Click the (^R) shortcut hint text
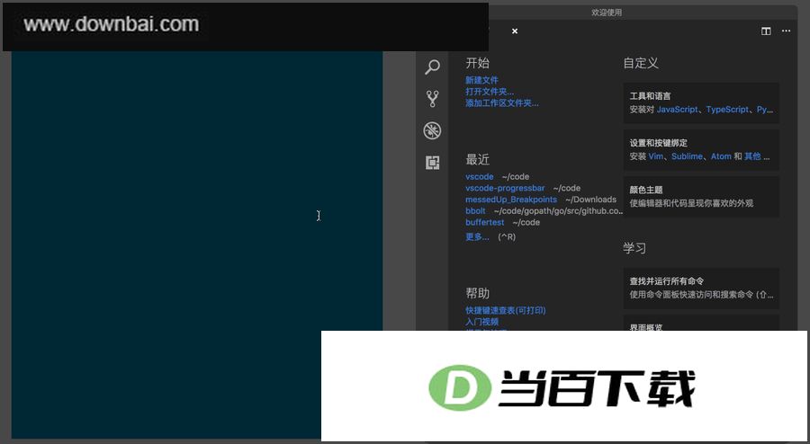The image size is (810, 444). 506,236
